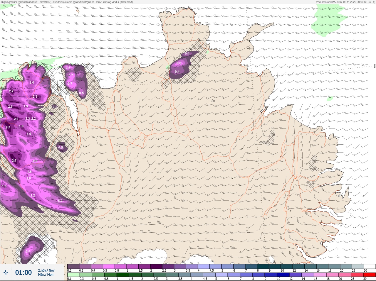The image size is (376, 281).
Task: Click the 2.0 precipitation value on the map
Action: click(32, 83)
